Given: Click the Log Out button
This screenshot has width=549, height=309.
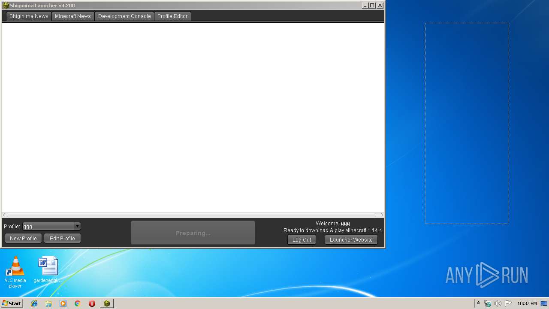Looking at the screenshot, I should tap(302, 240).
